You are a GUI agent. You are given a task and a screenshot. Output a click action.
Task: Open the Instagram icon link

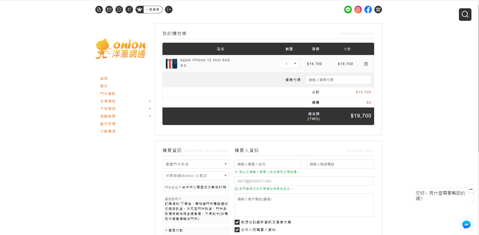click(x=358, y=10)
